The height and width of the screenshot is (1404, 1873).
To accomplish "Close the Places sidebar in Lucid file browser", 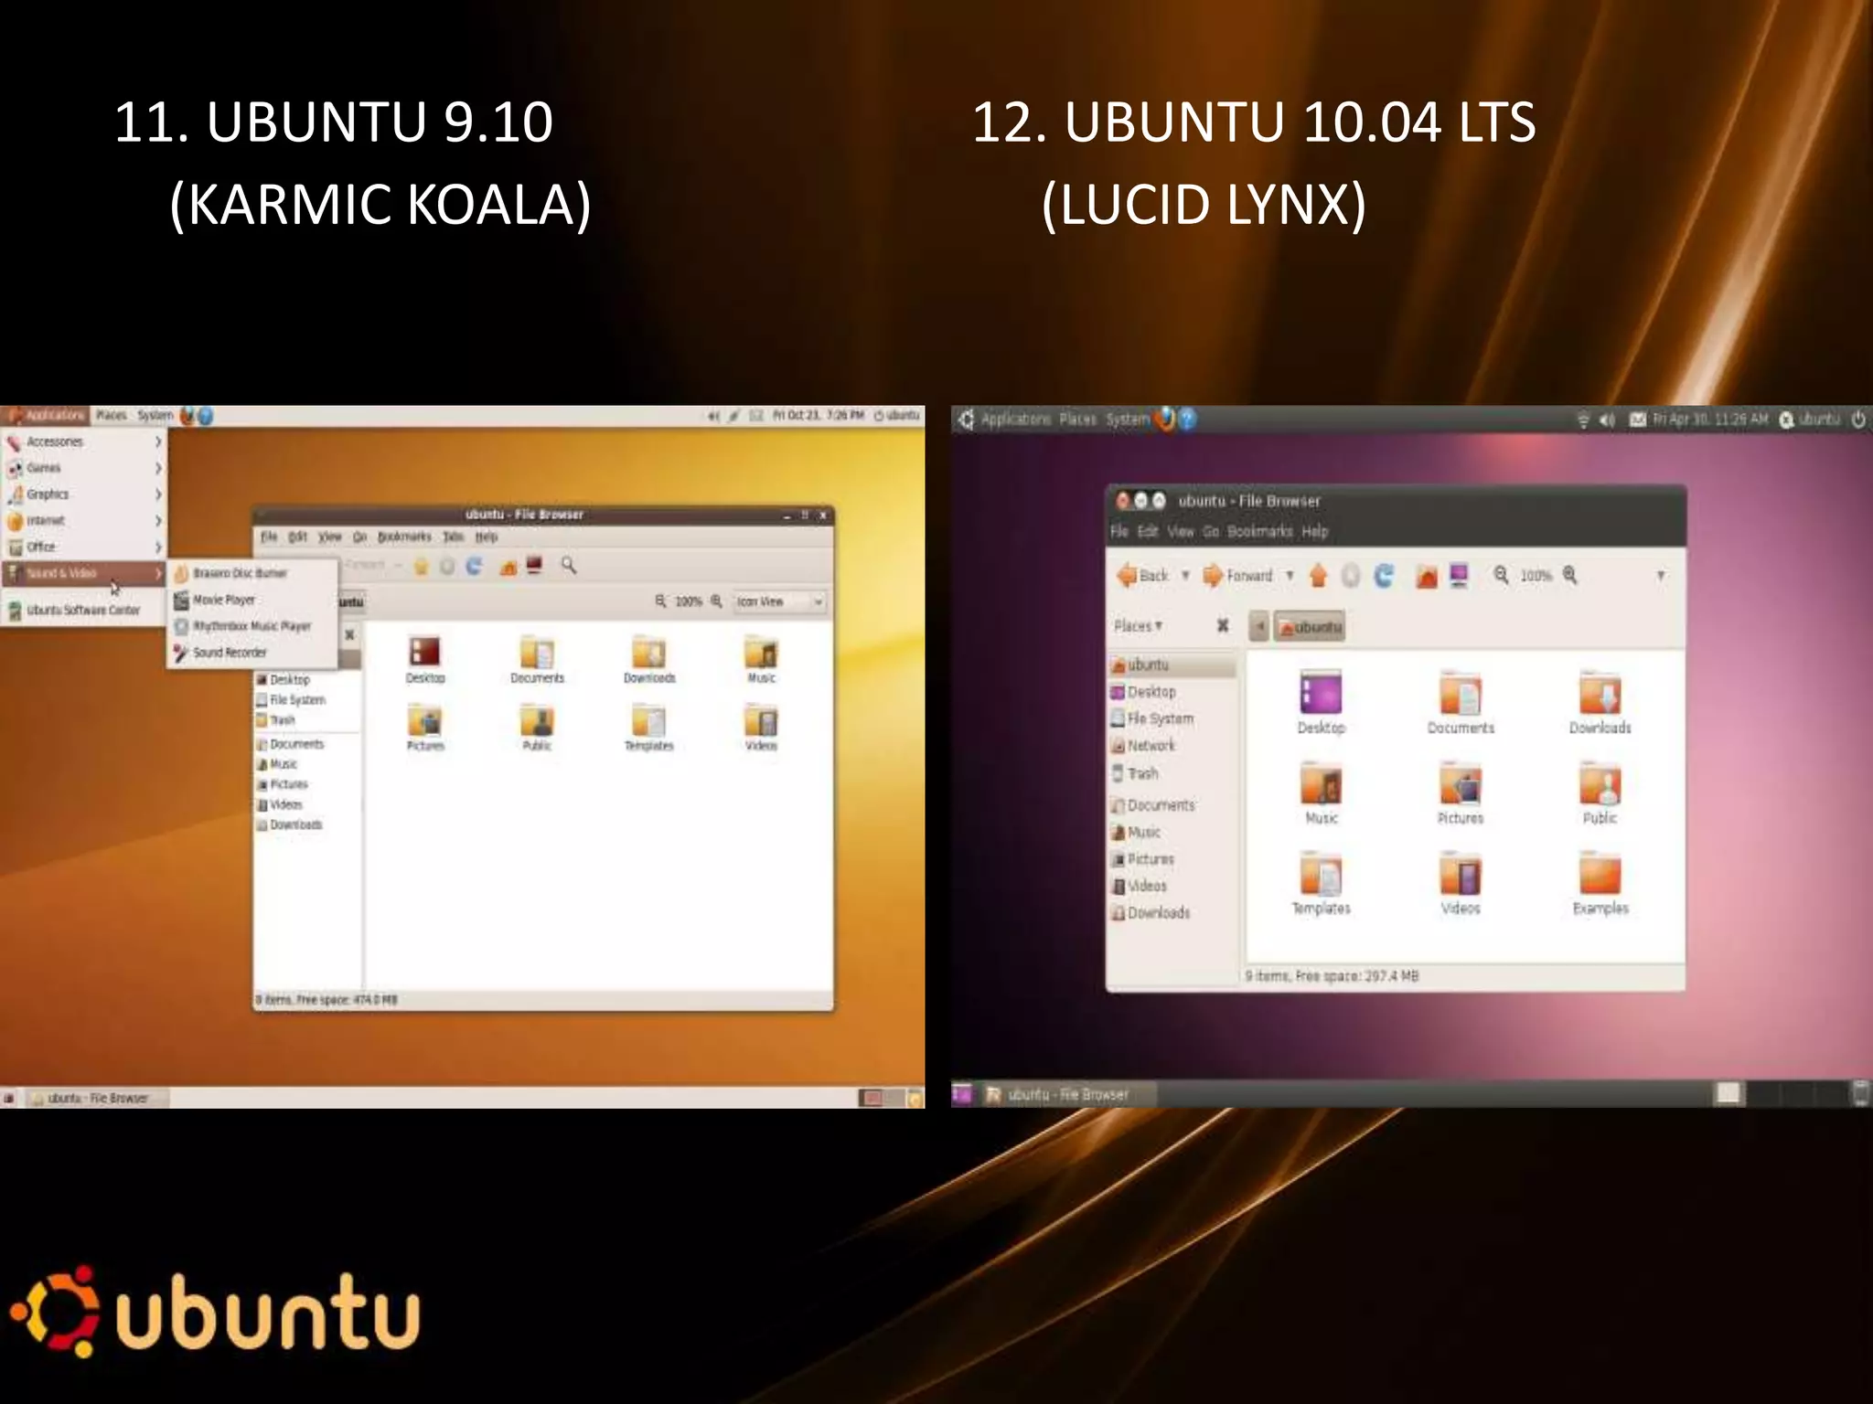I will click(1223, 626).
